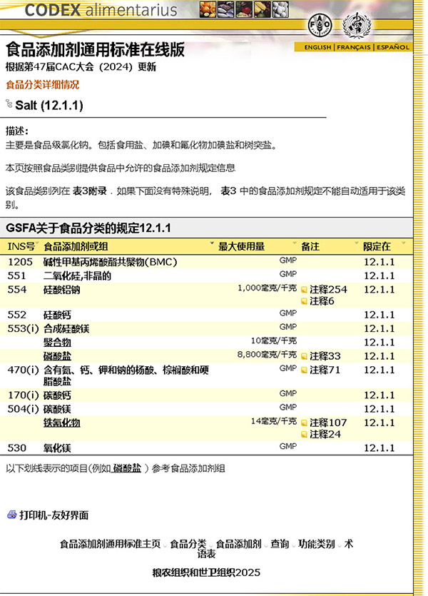Open the note icon for 注释254

[304, 290]
